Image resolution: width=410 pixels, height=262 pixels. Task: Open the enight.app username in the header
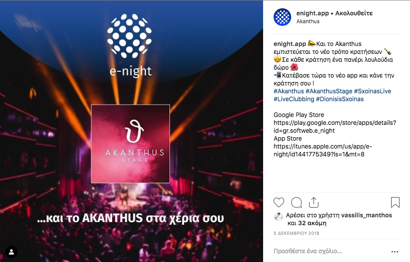312,13
